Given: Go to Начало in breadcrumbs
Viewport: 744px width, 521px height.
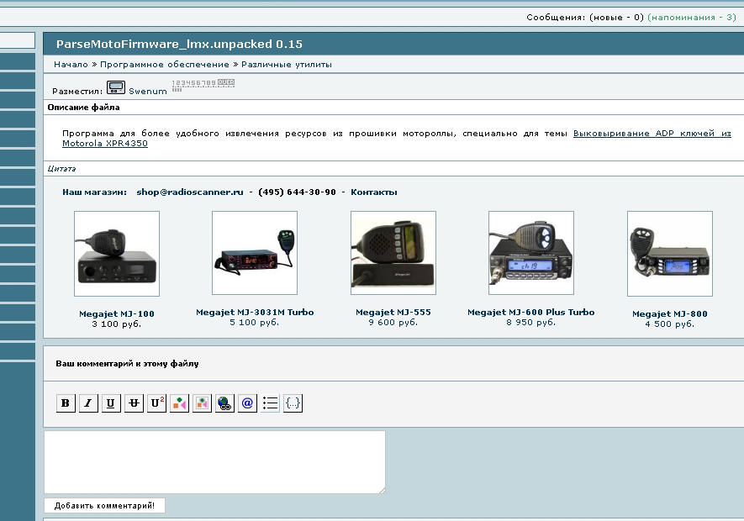Looking at the screenshot, I should tap(71, 65).
